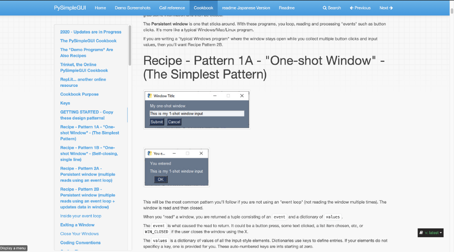Click the '1-shot window input' text field
The height and width of the screenshot is (252, 454).
pyautogui.click(x=197, y=113)
